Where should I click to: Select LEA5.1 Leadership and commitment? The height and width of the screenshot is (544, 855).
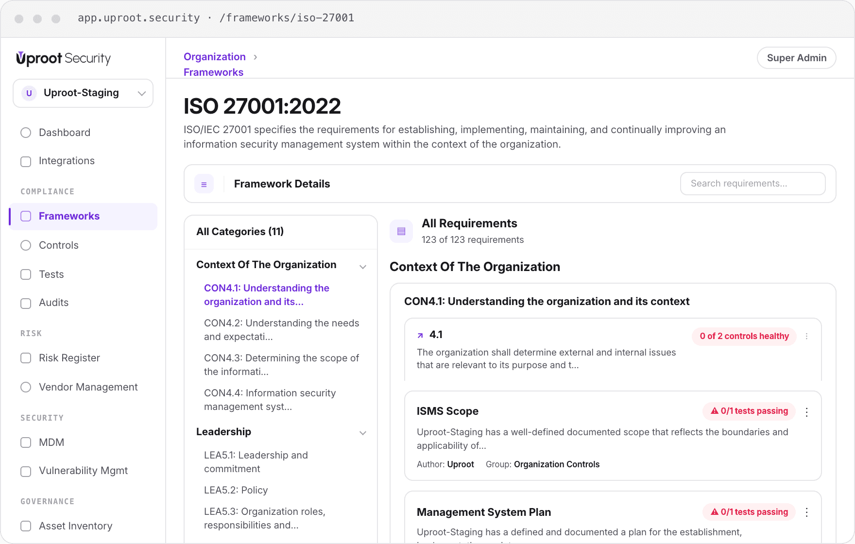point(256,462)
